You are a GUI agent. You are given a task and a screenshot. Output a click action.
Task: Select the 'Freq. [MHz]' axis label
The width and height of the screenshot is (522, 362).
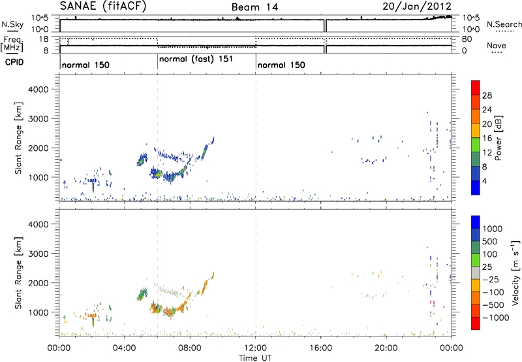[12, 44]
